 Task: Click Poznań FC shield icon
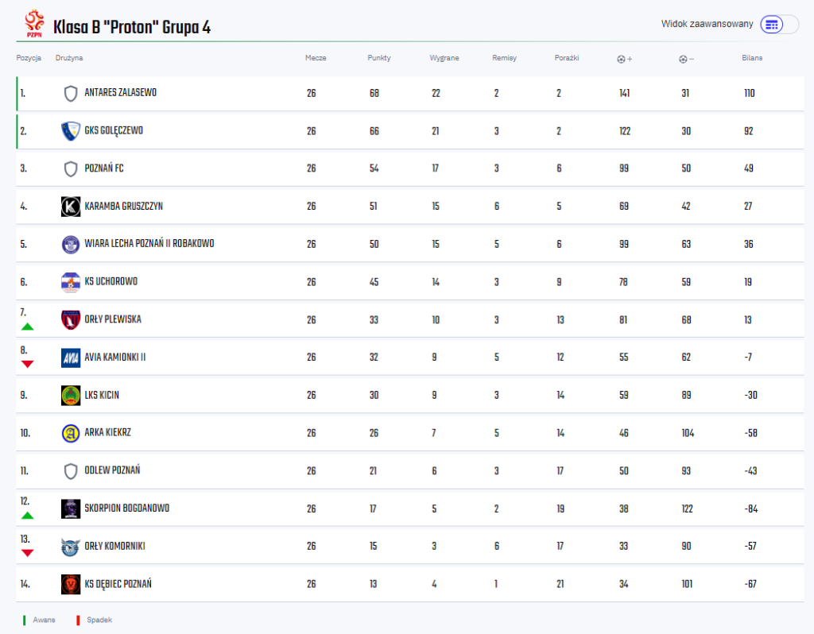(71, 168)
